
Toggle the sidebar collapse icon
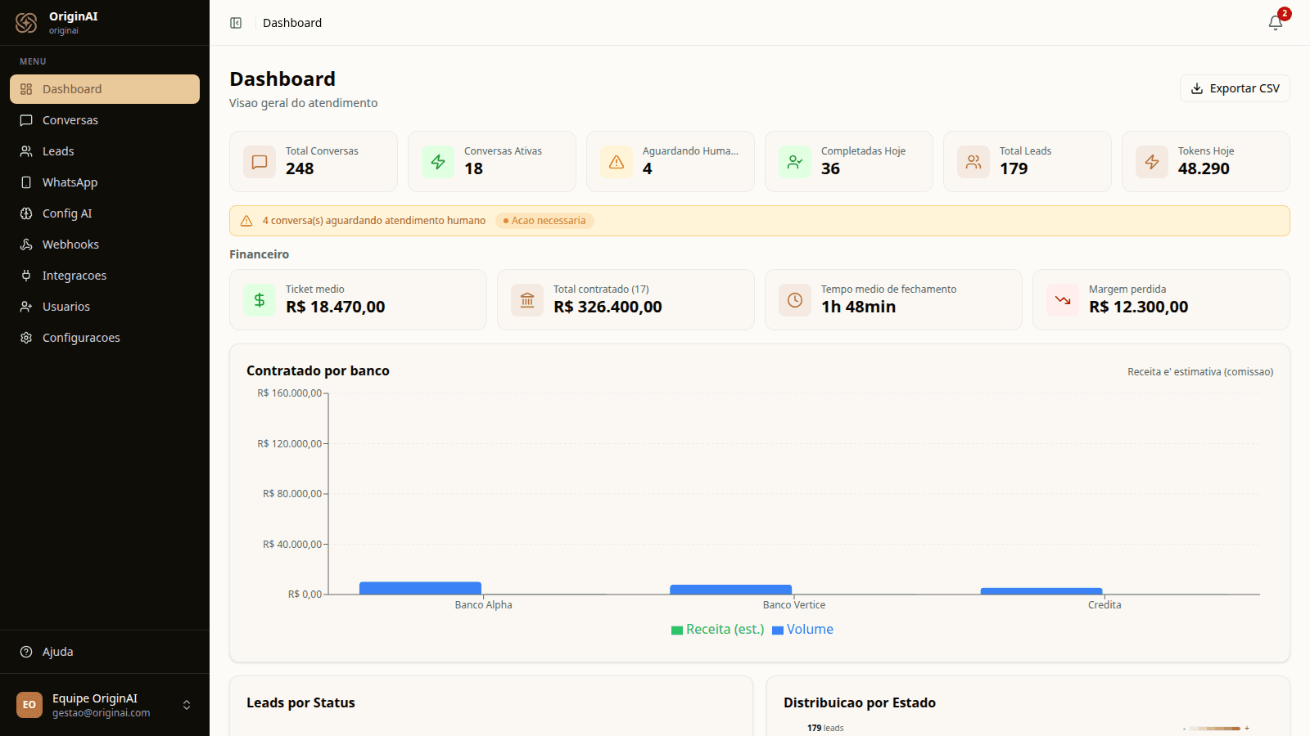[x=236, y=23]
